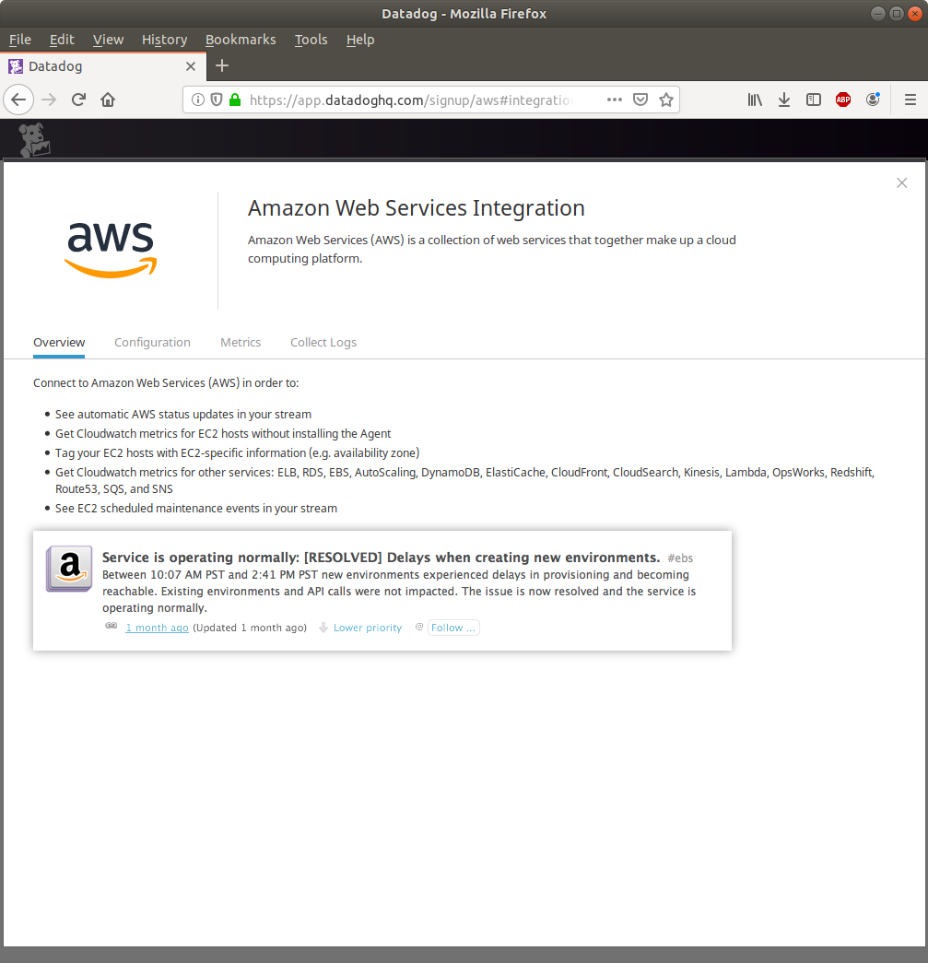The image size is (928, 963).
Task: Open the Firefox home page icon
Action: coord(108,100)
